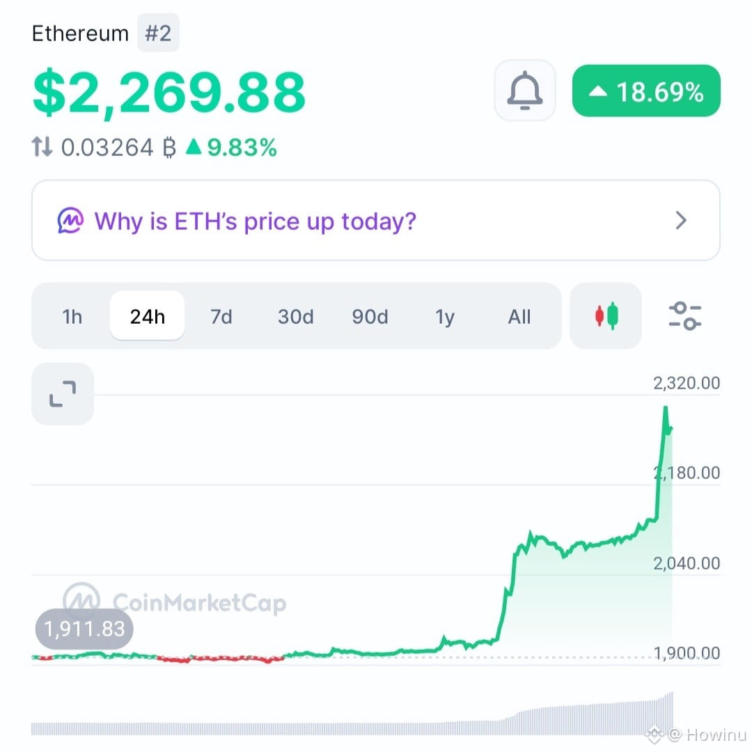The height and width of the screenshot is (752, 752).
Task: Tap the #2 rank badge
Action: coord(158,33)
